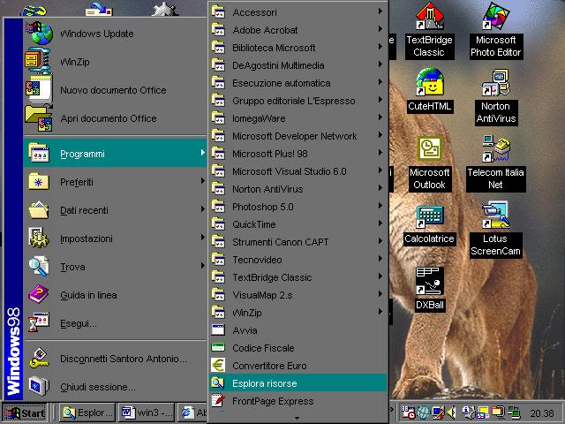The width and height of the screenshot is (565, 424).
Task: Switch to Esplor... taskbar button
Action: (87, 413)
